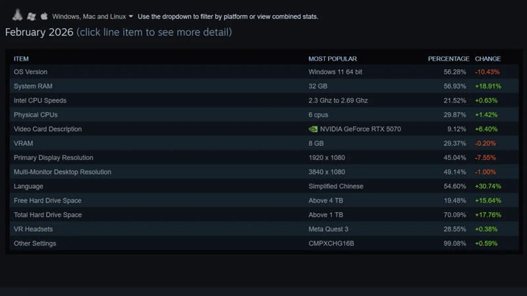The height and width of the screenshot is (296, 527).
Task: Click the NVIDIA logo beside GeForce RTX 5070
Action: pyautogui.click(x=313, y=129)
